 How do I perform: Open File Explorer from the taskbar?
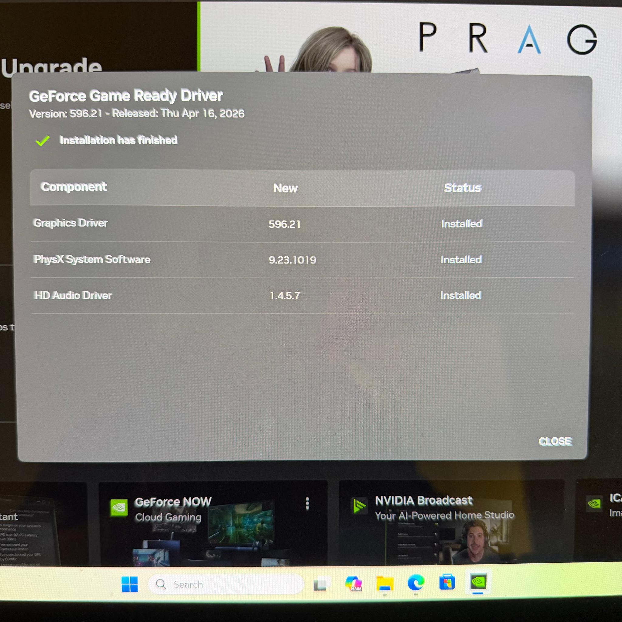385,583
